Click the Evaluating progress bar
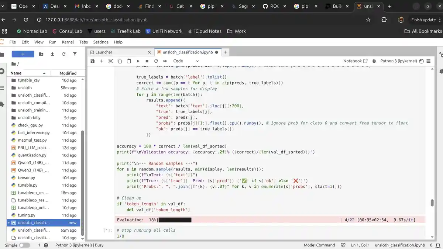This screenshot has width=443, height=249. click(175, 220)
